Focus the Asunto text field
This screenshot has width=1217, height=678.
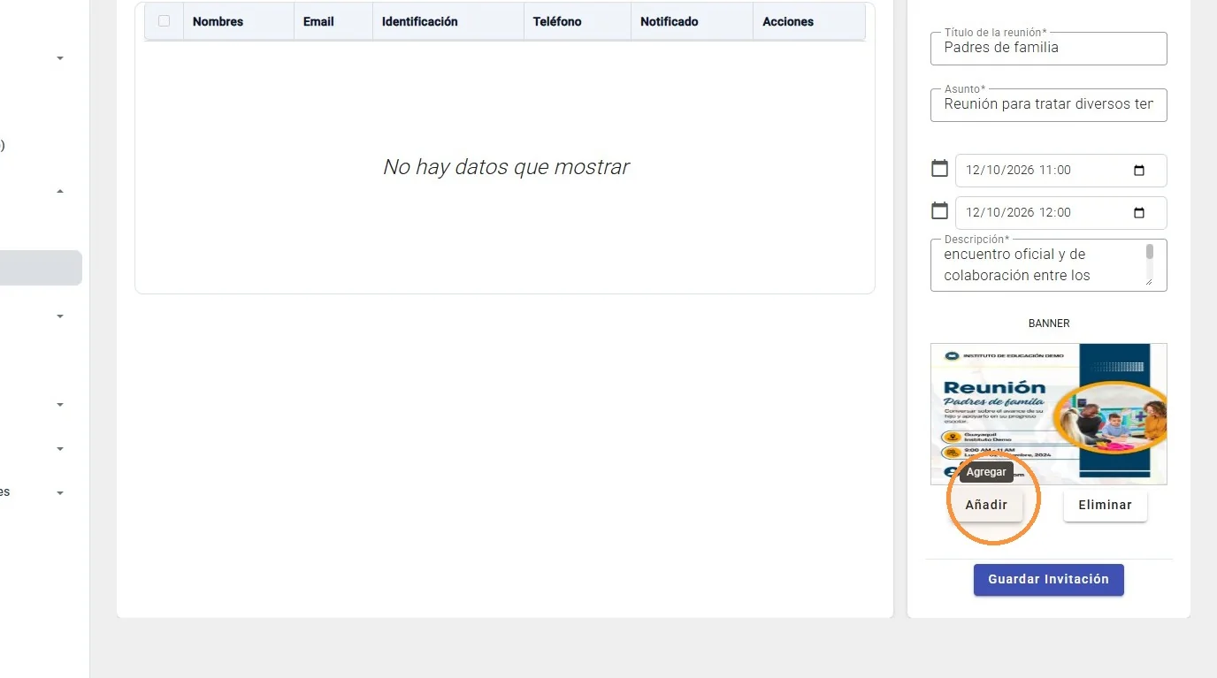pyautogui.click(x=1049, y=104)
